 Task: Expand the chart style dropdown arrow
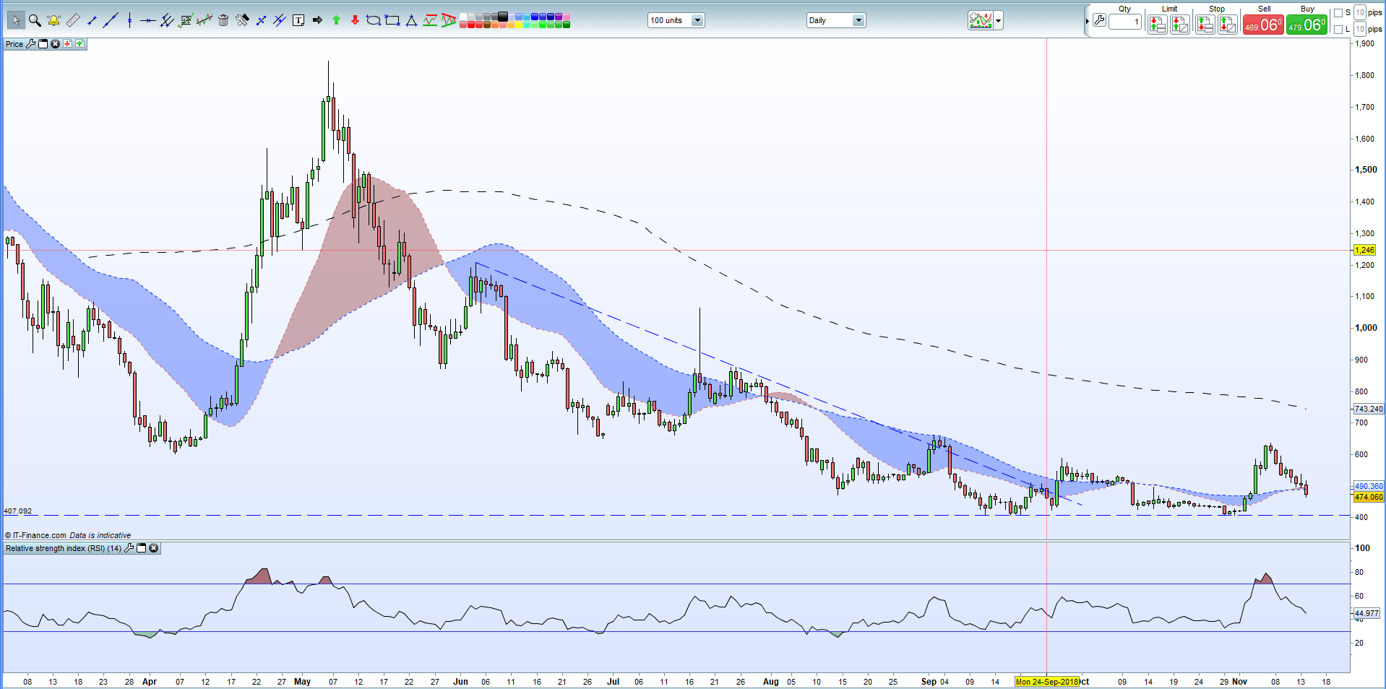[x=999, y=20]
